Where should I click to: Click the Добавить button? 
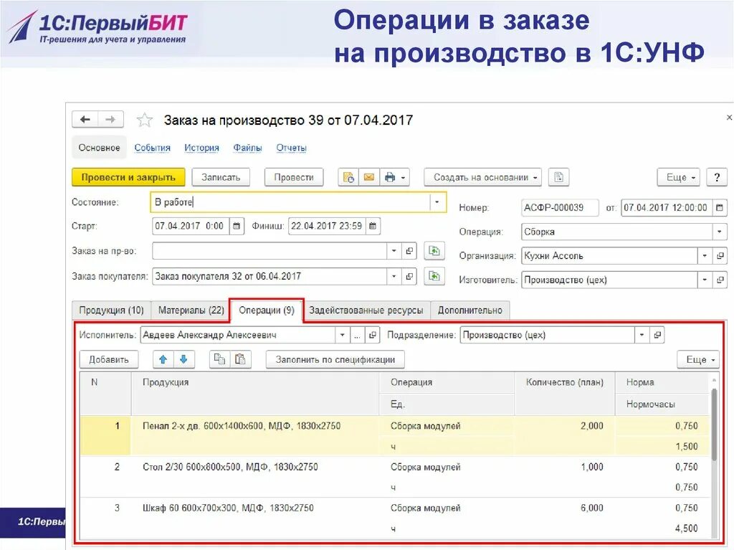point(109,360)
